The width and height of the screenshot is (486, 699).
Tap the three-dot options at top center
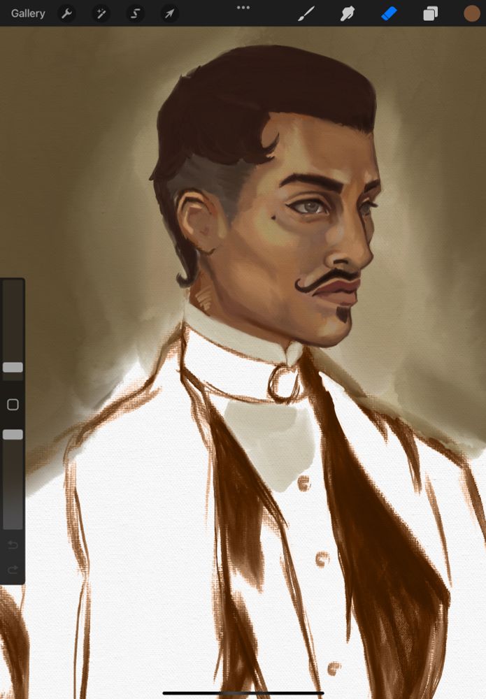coord(243,8)
